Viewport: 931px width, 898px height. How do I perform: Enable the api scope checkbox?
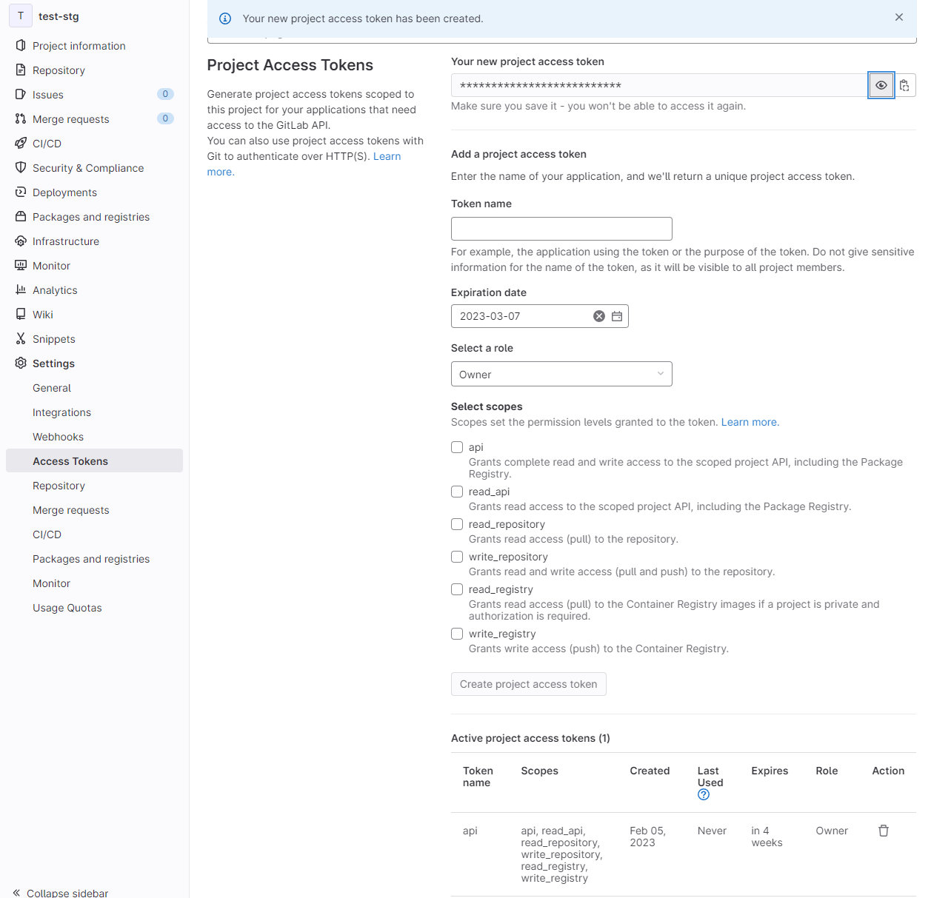(457, 447)
